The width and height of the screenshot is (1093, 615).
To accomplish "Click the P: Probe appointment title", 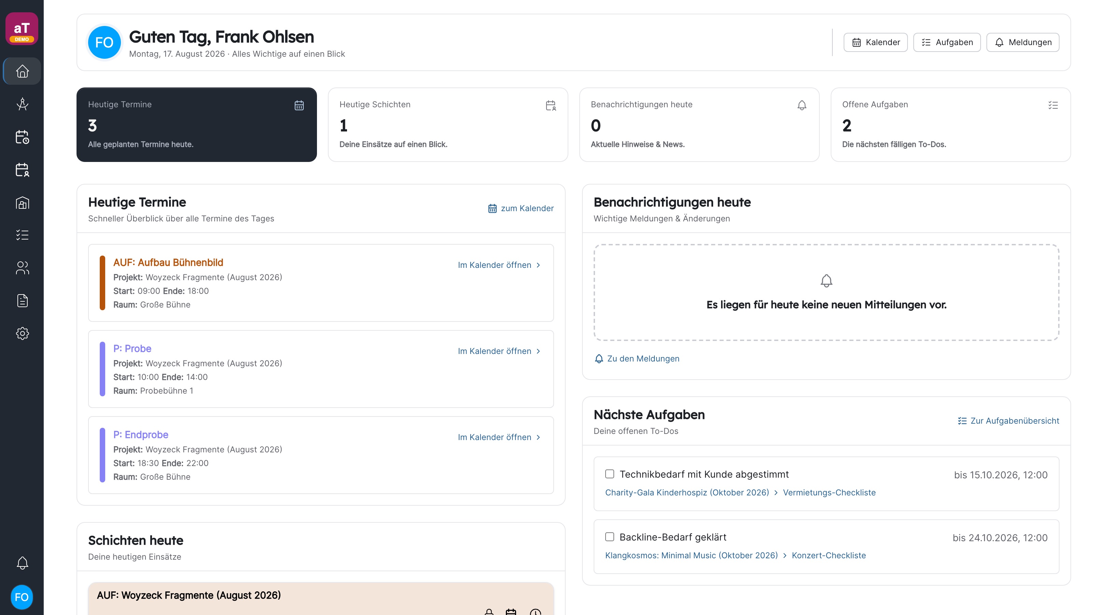I will coord(132,348).
